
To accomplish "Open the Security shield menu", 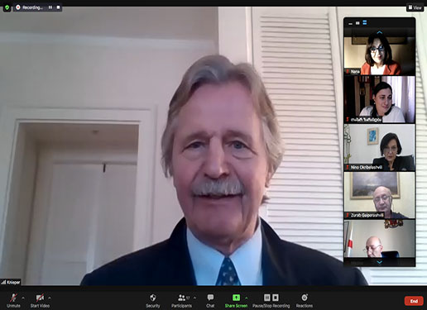I will click(153, 301).
